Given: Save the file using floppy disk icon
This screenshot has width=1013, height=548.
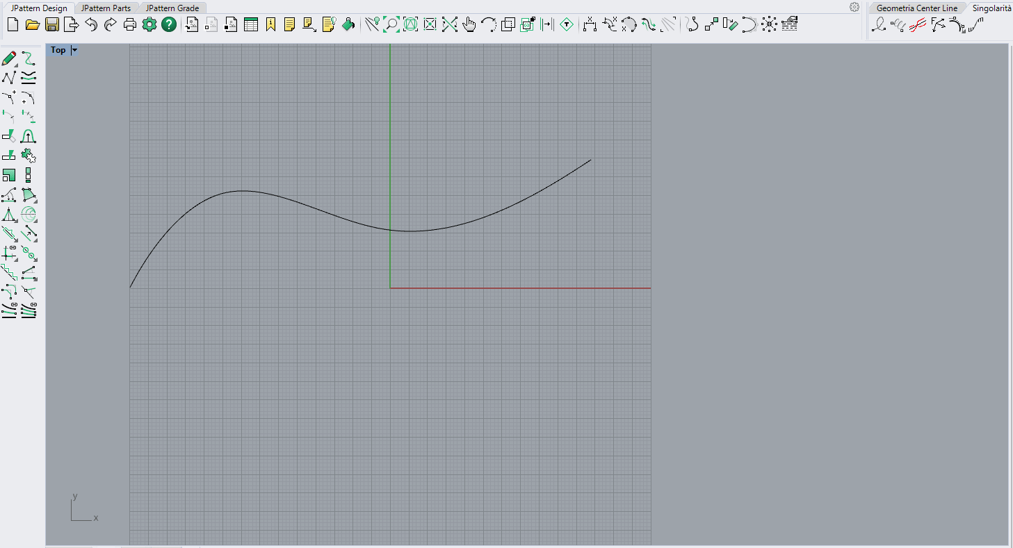Looking at the screenshot, I should [51, 25].
